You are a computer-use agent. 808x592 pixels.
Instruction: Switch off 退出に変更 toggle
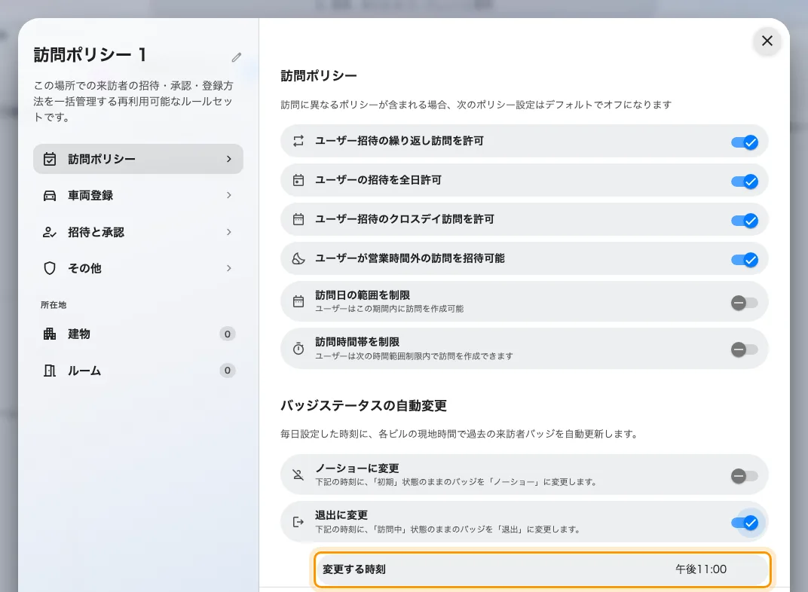[745, 523]
